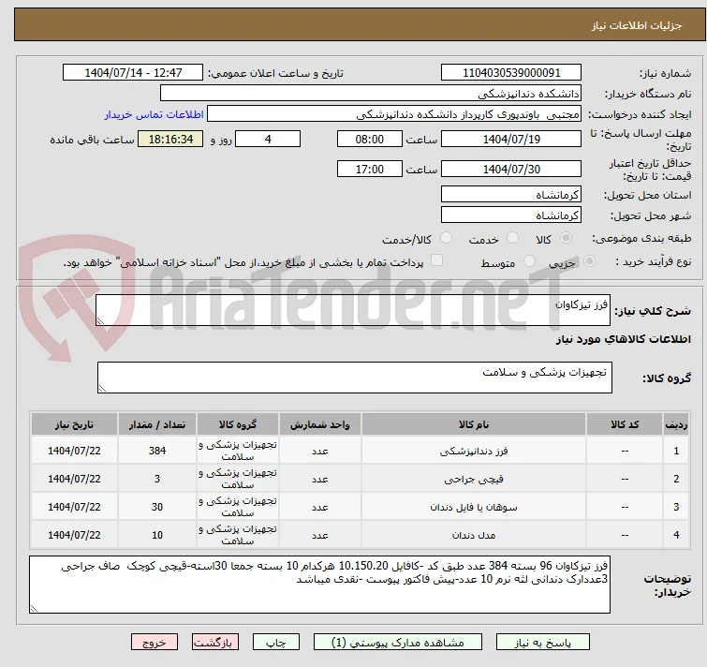Image resolution: width=707 pixels, height=667 pixels.
Task: Click the announcement date field 1404/07/14 - 12:47
Action: [x=133, y=73]
